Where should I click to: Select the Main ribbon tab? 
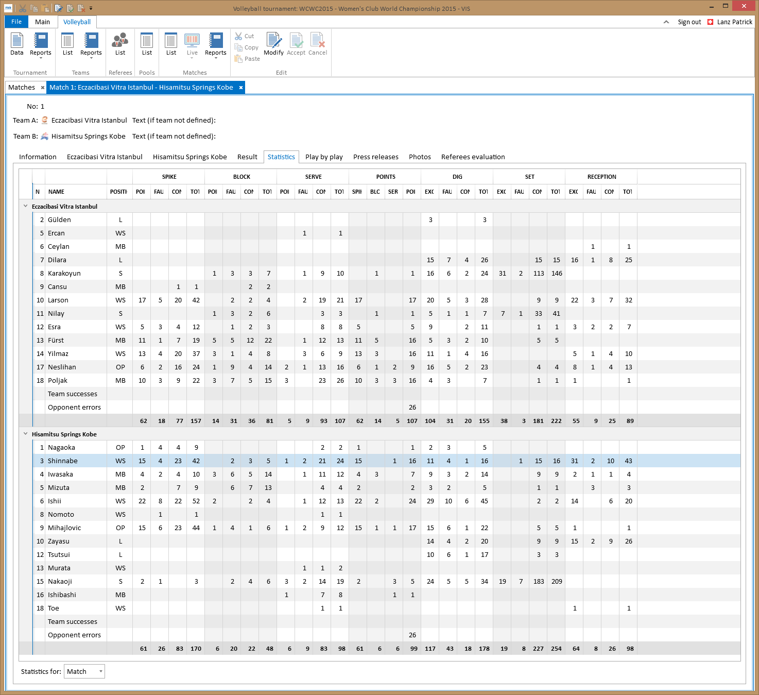coord(42,22)
